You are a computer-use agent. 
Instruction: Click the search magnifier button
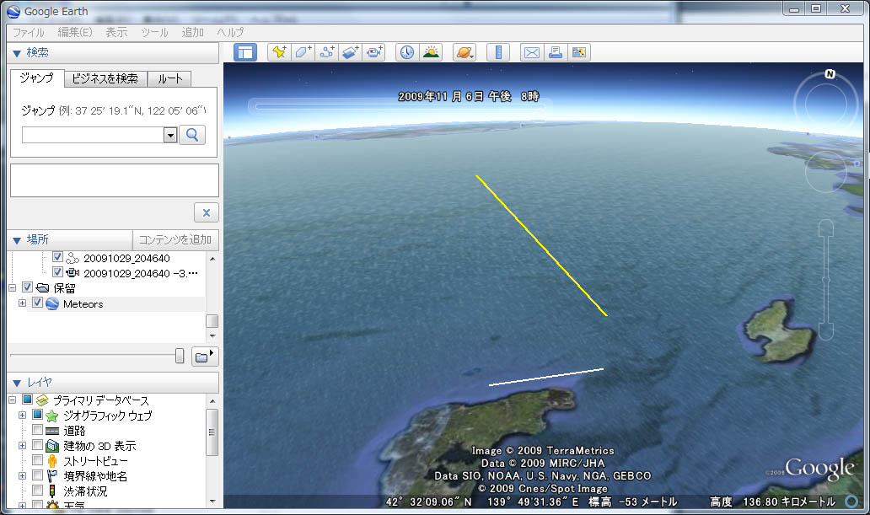point(192,135)
